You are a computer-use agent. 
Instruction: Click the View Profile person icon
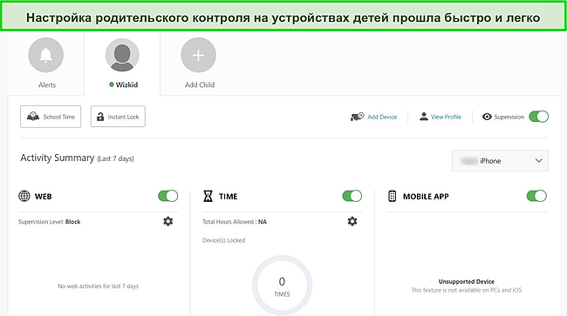[x=423, y=117]
